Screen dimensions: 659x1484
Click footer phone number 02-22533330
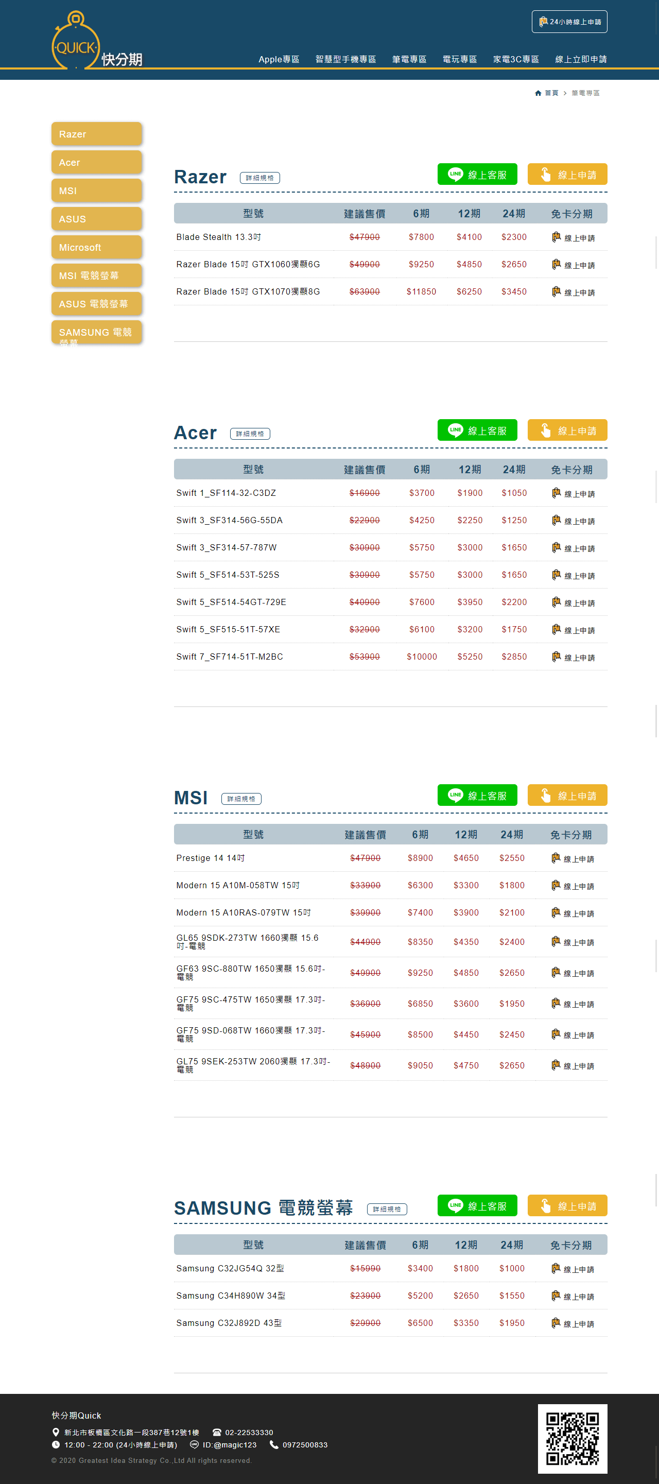pyautogui.click(x=249, y=1432)
